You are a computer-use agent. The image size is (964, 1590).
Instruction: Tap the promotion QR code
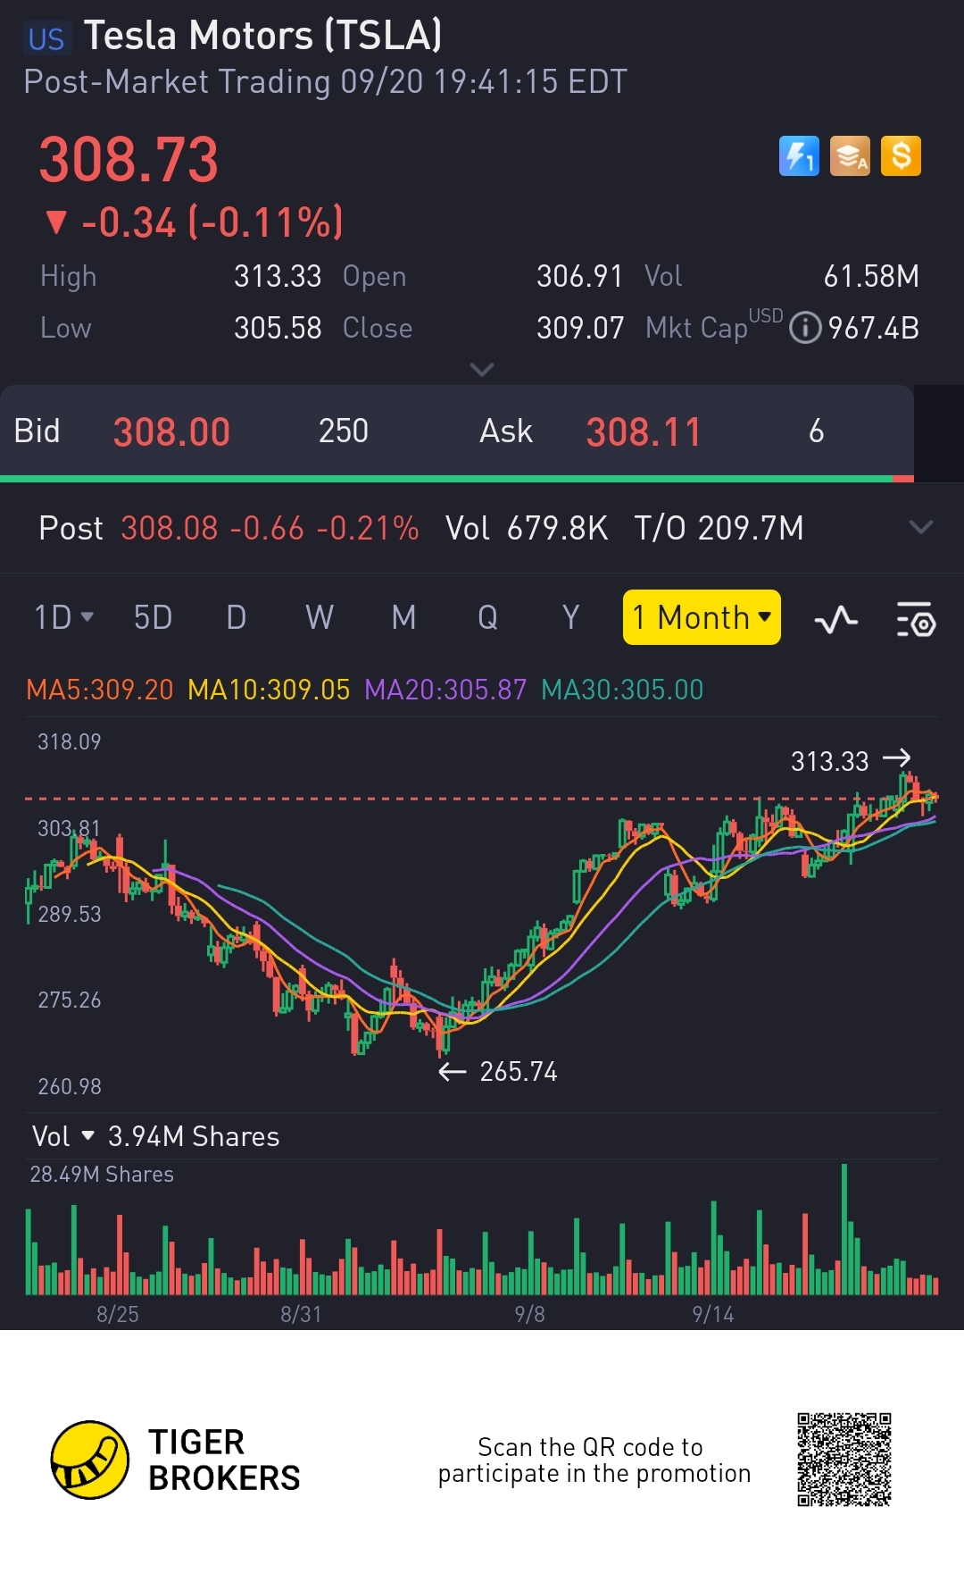click(x=844, y=1460)
